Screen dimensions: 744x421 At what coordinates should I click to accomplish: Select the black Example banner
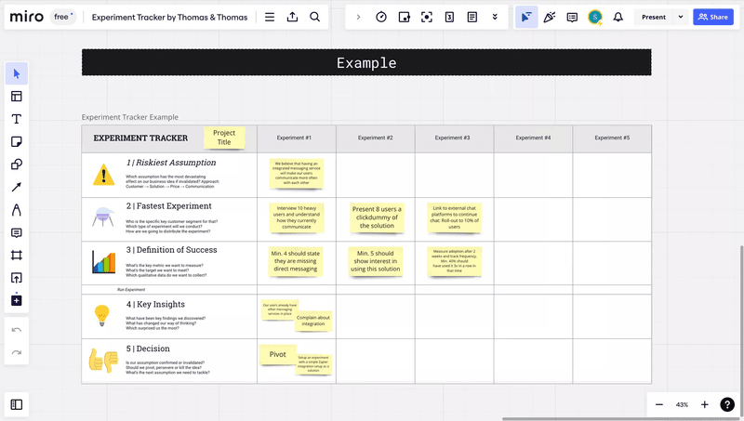(x=366, y=62)
